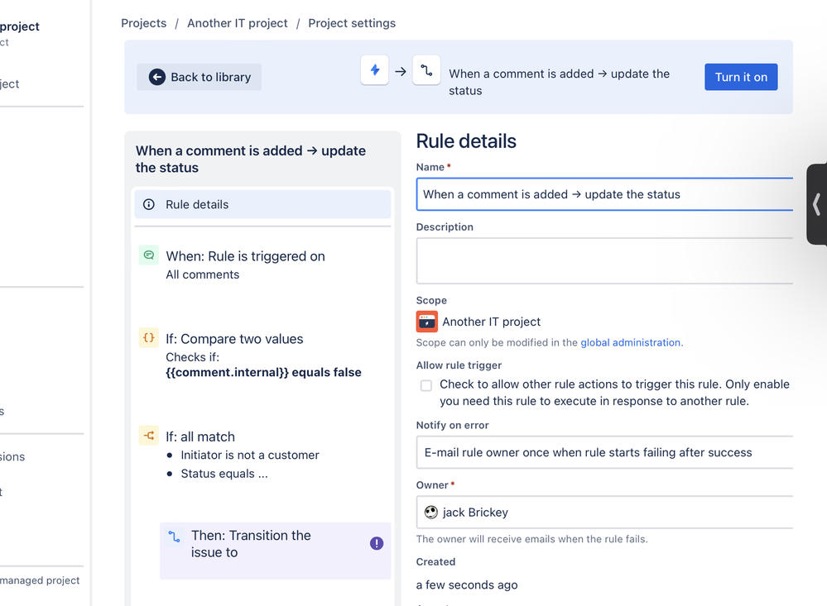Viewport: 827px width, 606px height.
Task: Click the purple warning exclamation icon
Action: [x=377, y=543]
